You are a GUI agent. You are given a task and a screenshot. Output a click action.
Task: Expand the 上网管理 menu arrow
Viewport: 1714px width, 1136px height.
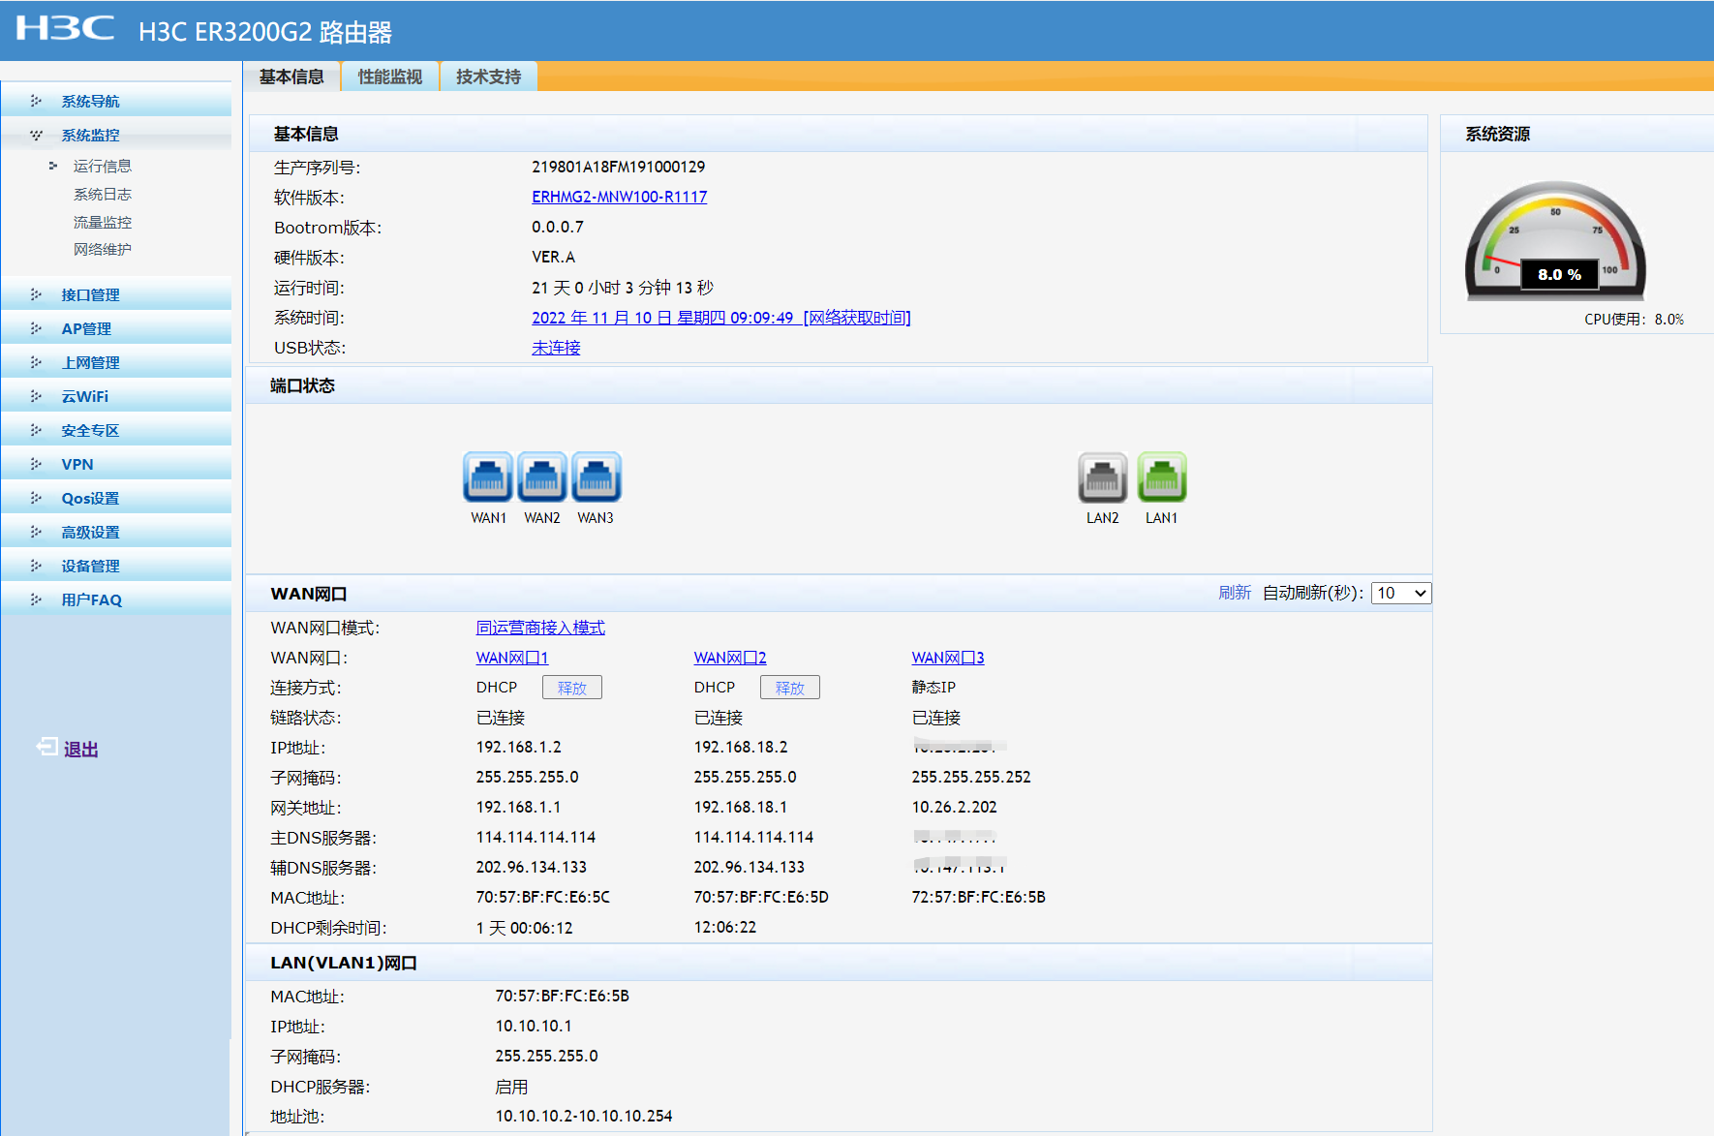[36, 362]
